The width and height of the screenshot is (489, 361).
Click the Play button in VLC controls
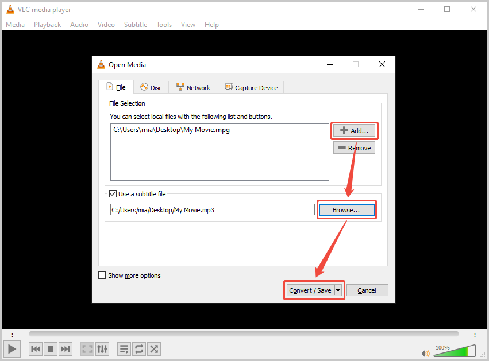(x=12, y=349)
